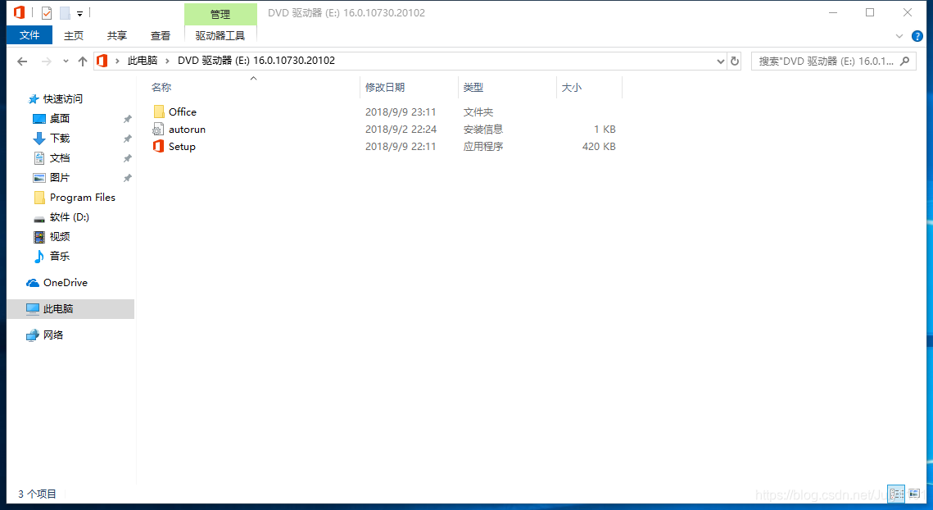Open 桌面 in the navigation pane

click(60, 119)
